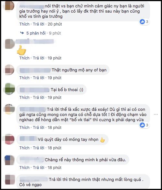Open the three-dot options menu beside comment
Viewport: 162px width, 190px height.
coord(156,114)
